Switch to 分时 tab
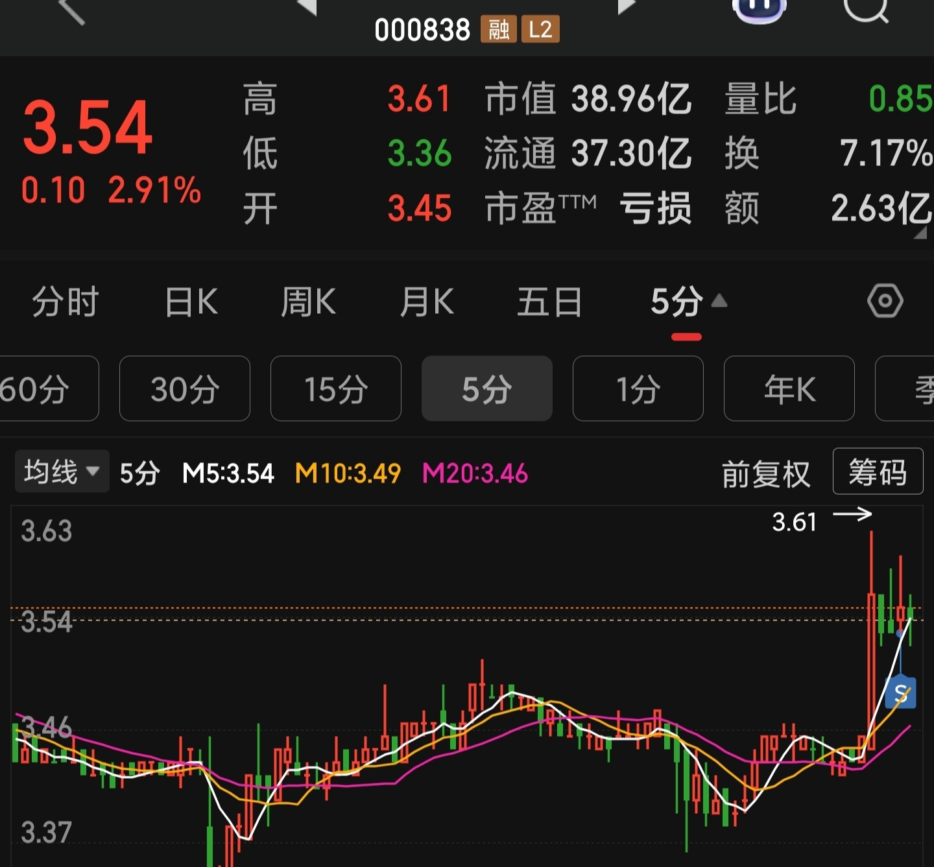Image resolution: width=934 pixels, height=867 pixels. pos(66,302)
